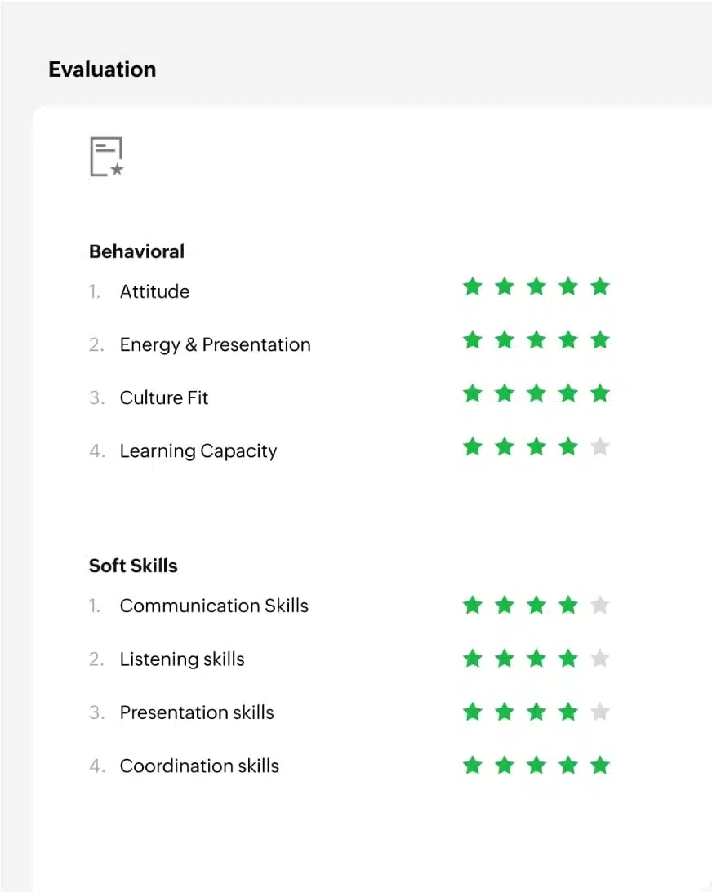Set Presentation skills to three stars
Screen dimensions: 712x892
[536, 712]
